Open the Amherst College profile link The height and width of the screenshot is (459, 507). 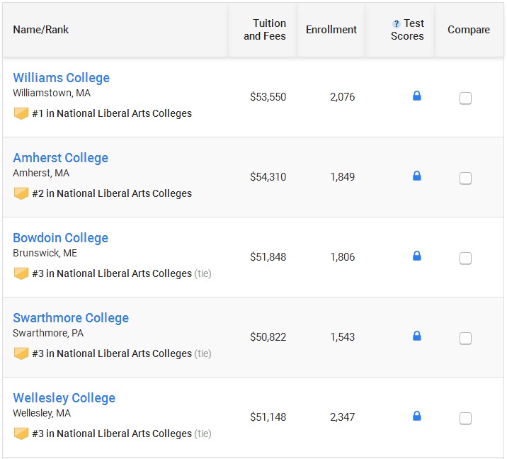coord(60,158)
